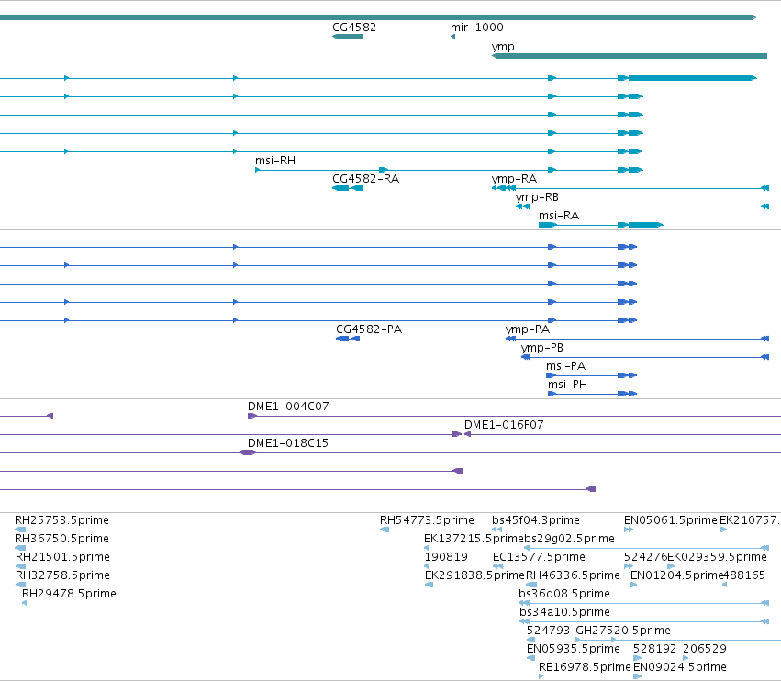Select the CG4582-RA transcript label
781x681 pixels.
(x=365, y=179)
